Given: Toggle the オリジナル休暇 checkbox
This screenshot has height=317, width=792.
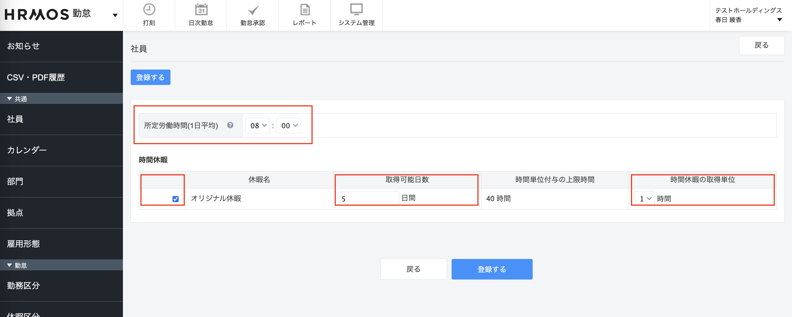Looking at the screenshot, I should coord(176,199).
